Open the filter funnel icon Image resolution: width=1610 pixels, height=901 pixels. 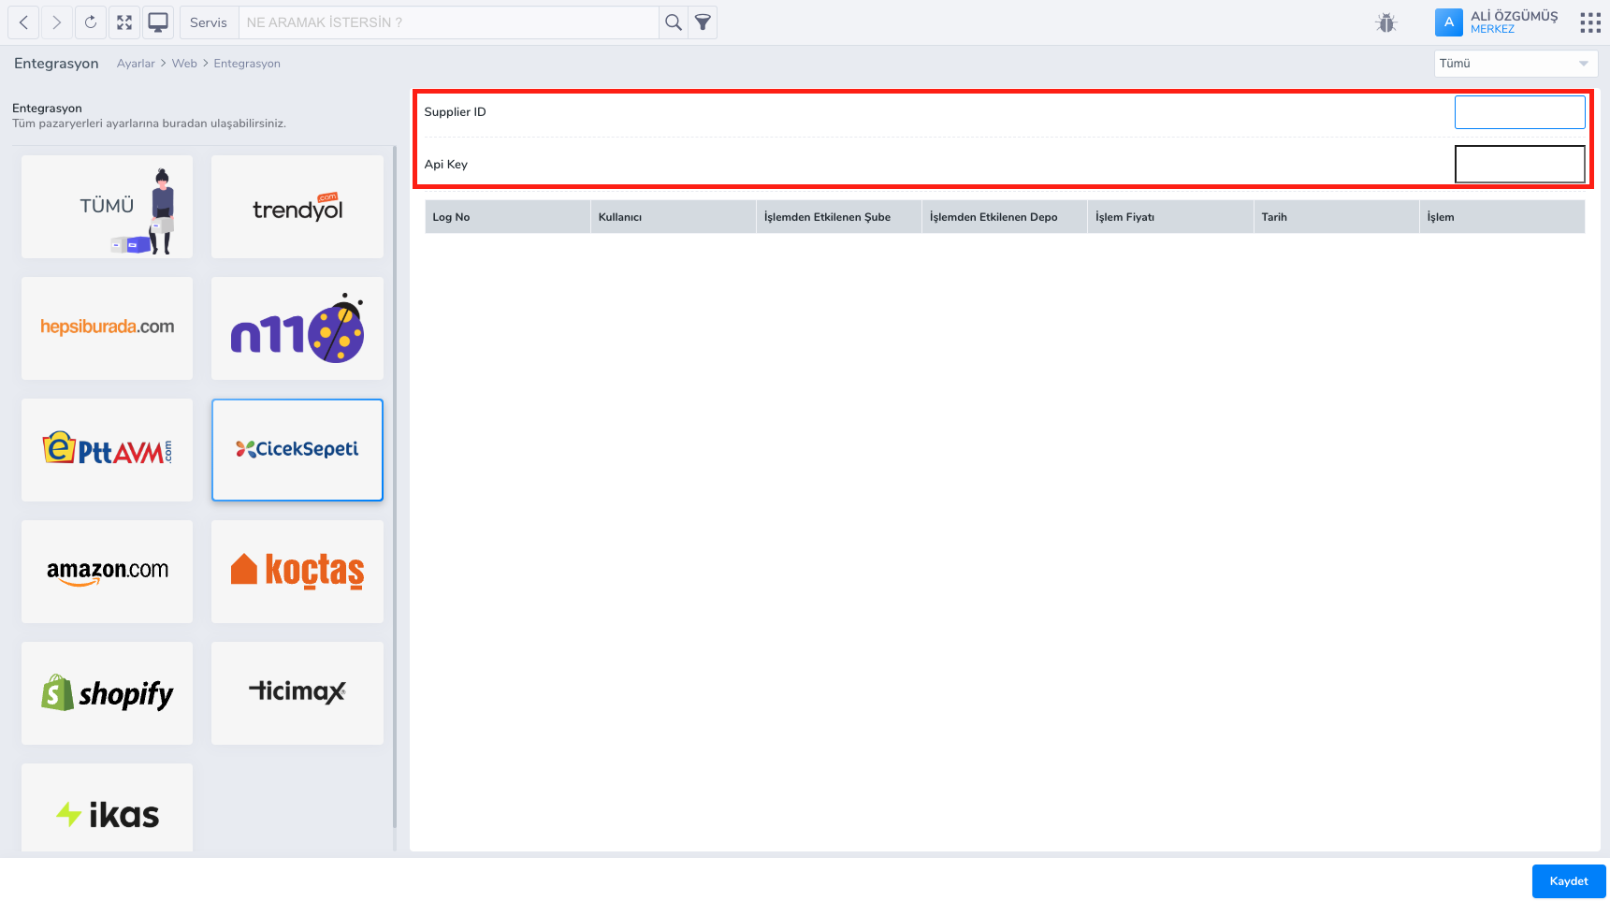[703, 22]
